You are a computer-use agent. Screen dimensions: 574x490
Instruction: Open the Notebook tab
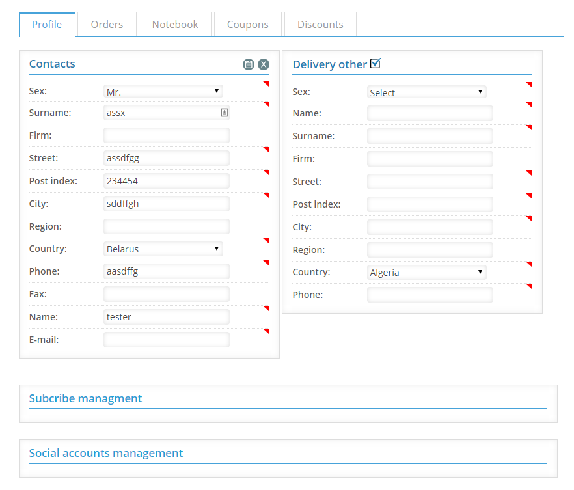point(175,25)
